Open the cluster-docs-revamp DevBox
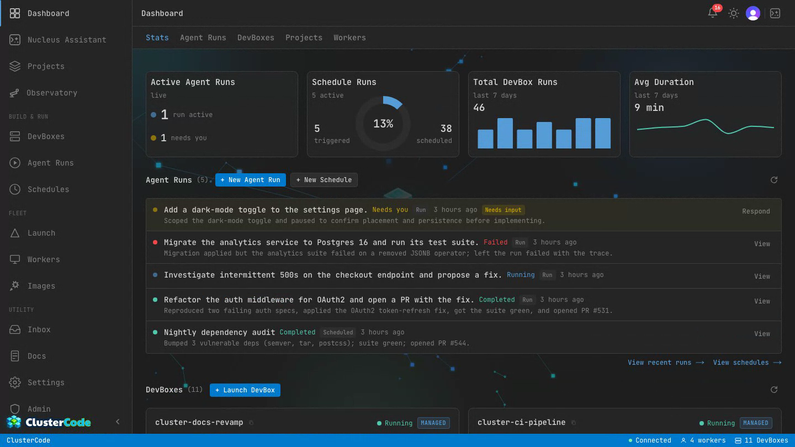The height and width of the screenshot is (447, 795). (x=199, y=422)
